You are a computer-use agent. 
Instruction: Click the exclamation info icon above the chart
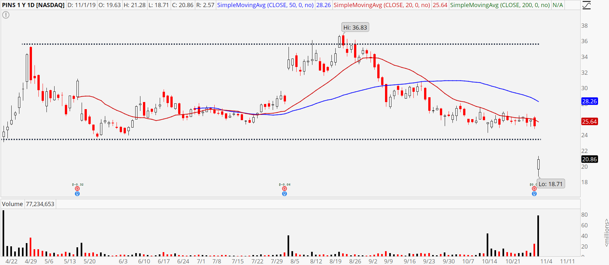click(x=6, y=15)
